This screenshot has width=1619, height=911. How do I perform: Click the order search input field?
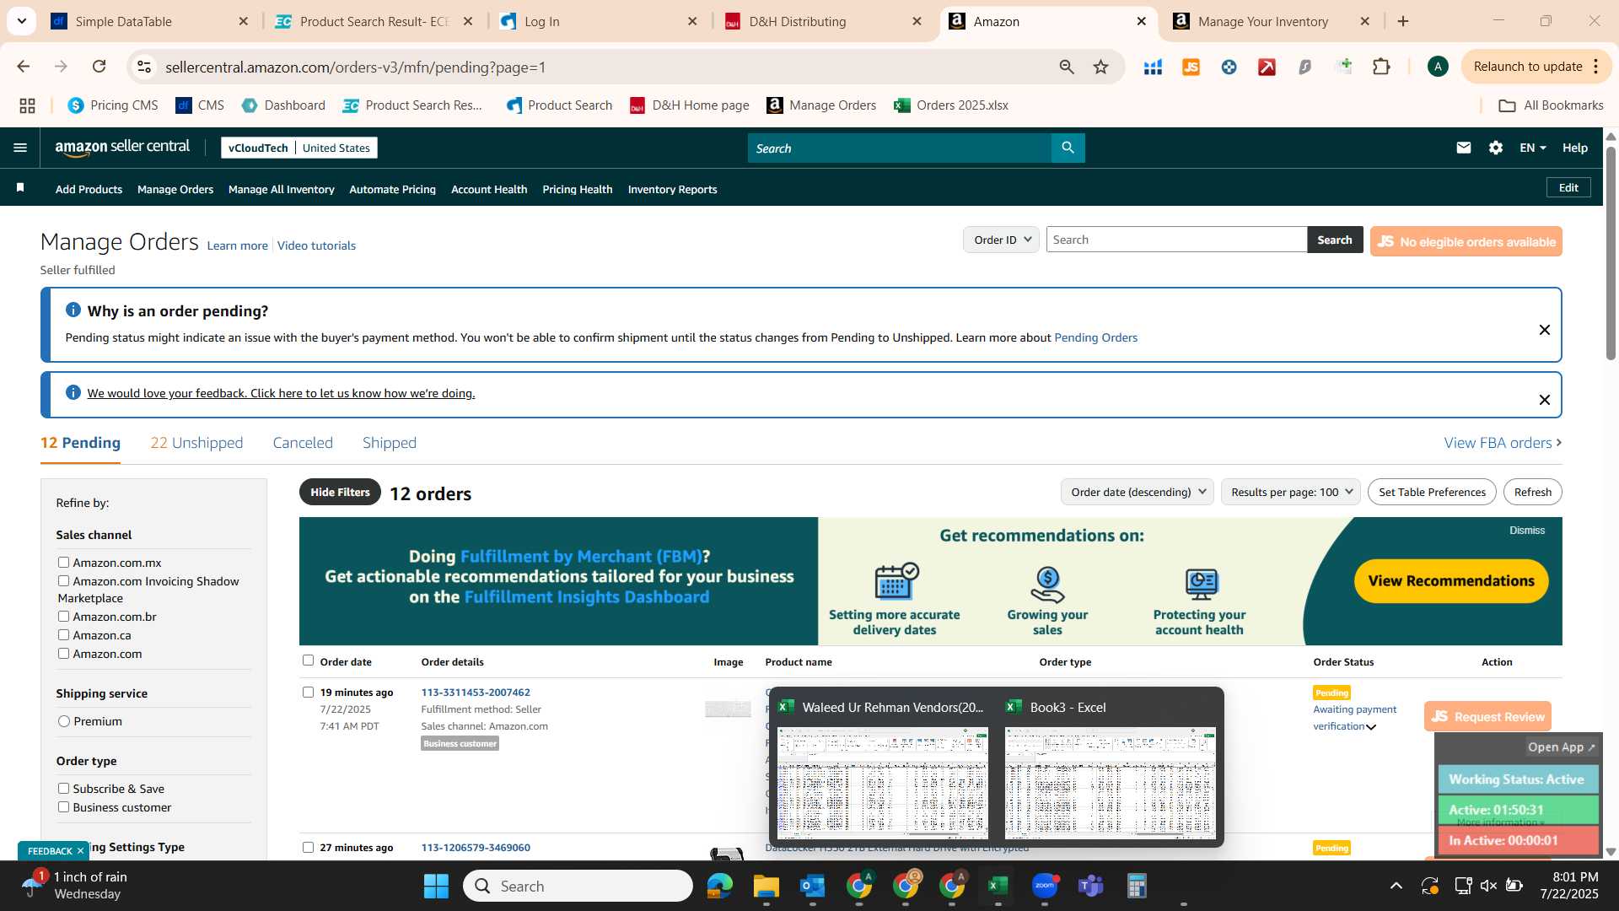click(1176, 240)
